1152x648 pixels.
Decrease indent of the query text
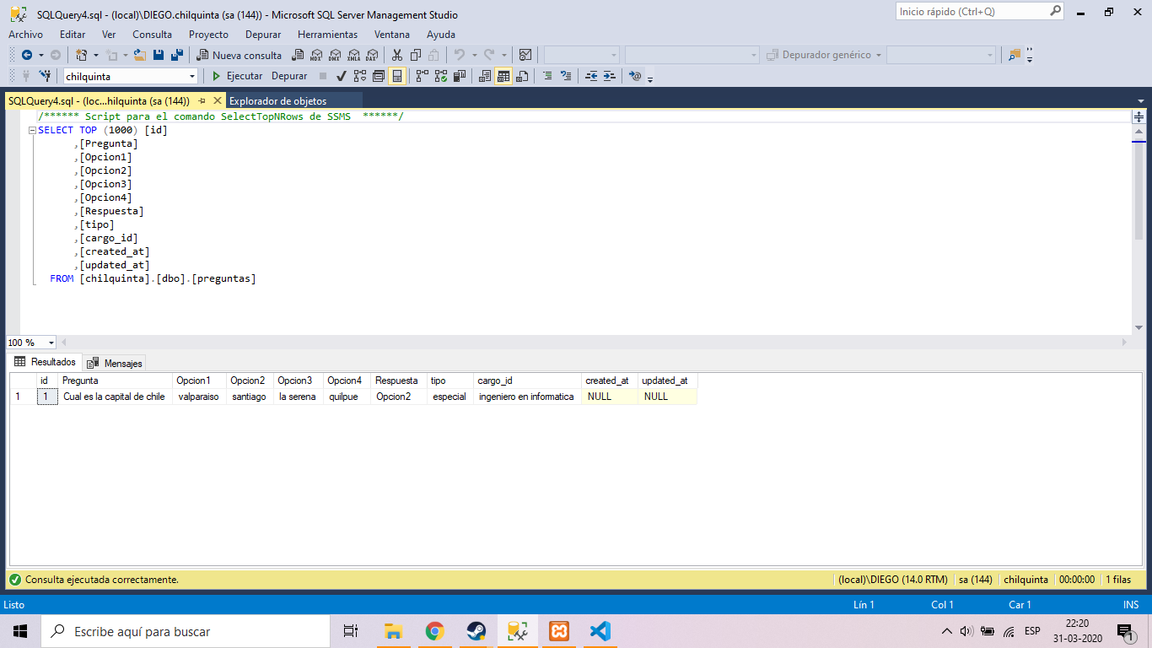(591, 76)
